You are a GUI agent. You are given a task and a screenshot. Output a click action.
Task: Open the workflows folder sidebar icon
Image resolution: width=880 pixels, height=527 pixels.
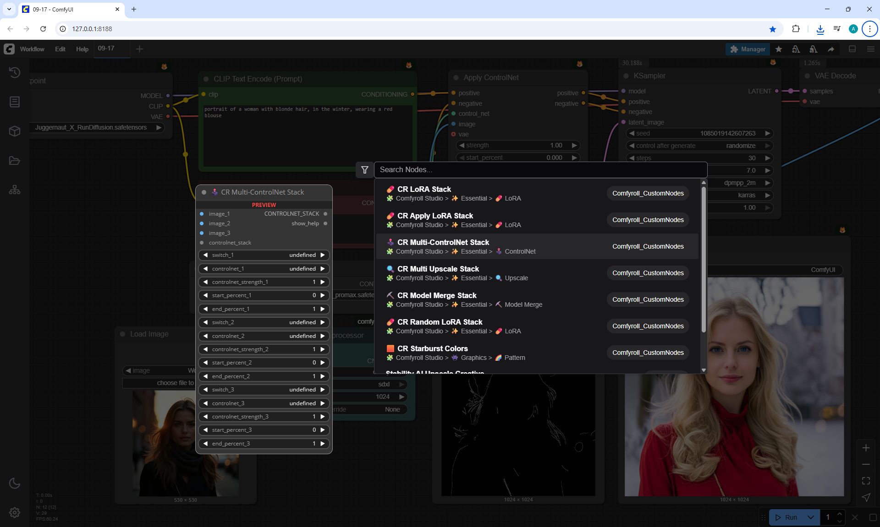click(x=15, y=161)
